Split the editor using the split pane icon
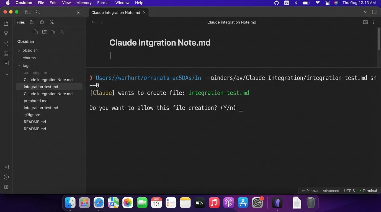381x212 pixels. click(365, 22)
